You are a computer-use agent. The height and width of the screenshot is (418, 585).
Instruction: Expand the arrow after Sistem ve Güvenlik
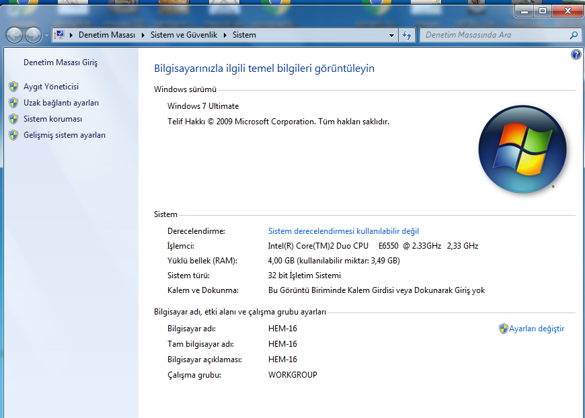pyautogui.click(x=225, y=35)
